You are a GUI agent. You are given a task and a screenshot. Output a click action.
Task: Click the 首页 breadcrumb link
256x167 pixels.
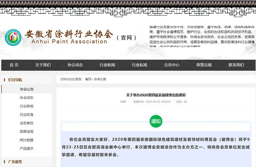tap(88, 79)
